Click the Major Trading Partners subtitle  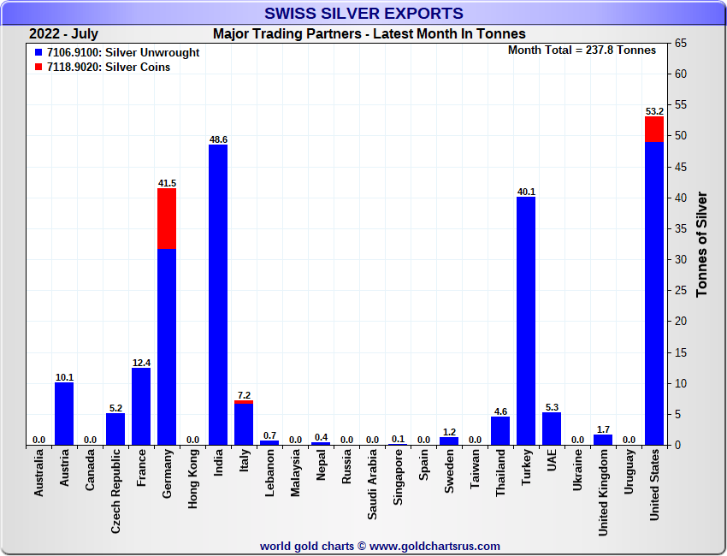click(369, 34)
